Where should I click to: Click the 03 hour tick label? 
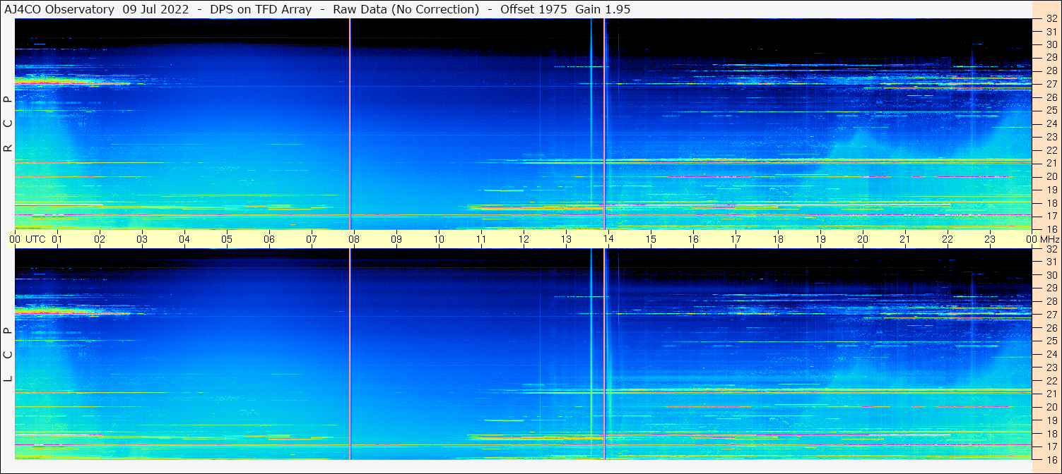click(142, 239)
